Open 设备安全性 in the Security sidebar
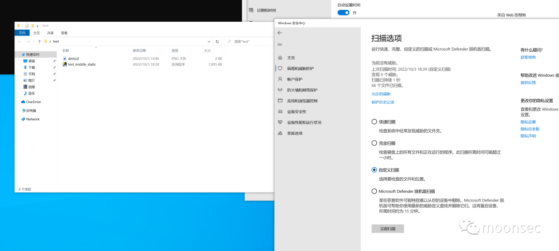Screen dimensions: 559x251 pos(297,112)
